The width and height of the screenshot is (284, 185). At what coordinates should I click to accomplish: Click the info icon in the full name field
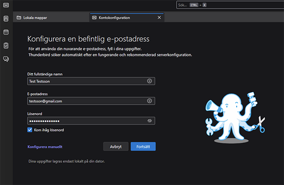(149, 81)
